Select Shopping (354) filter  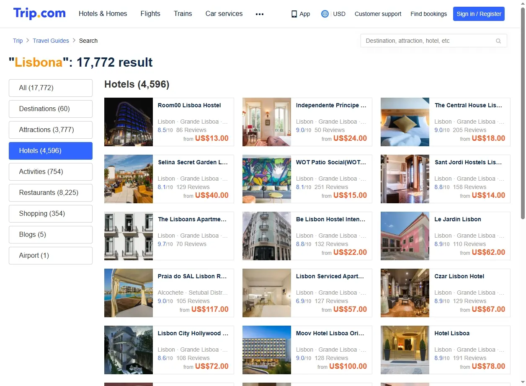[x=51, y=214]
